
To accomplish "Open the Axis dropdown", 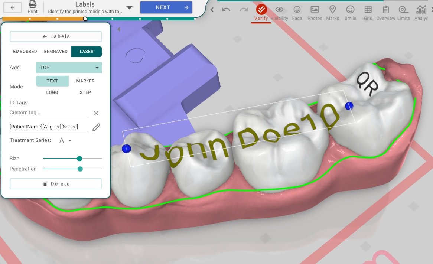I will [69, 68].
